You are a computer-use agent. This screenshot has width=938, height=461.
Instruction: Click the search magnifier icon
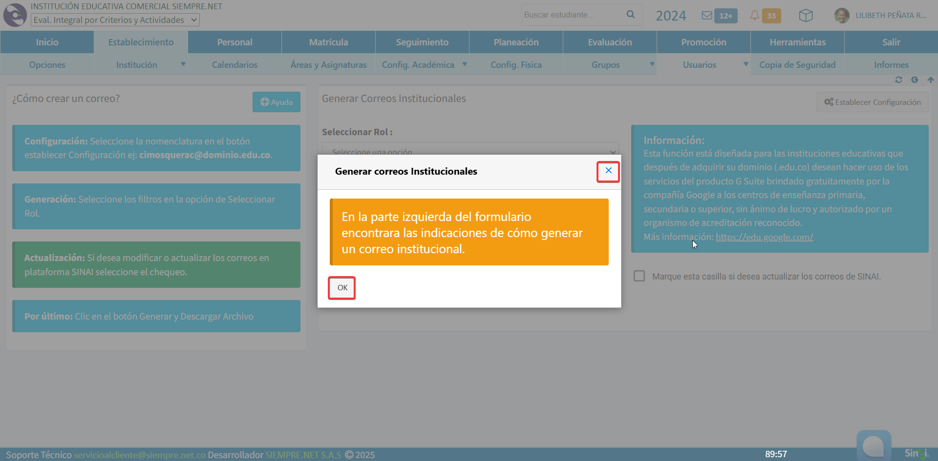point(631,15)
